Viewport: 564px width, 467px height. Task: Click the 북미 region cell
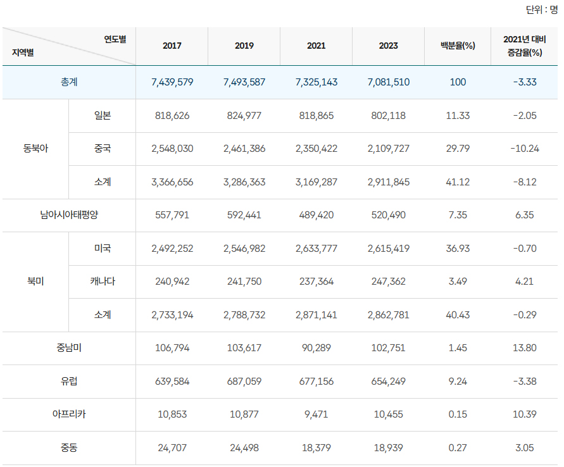point(35,282)
